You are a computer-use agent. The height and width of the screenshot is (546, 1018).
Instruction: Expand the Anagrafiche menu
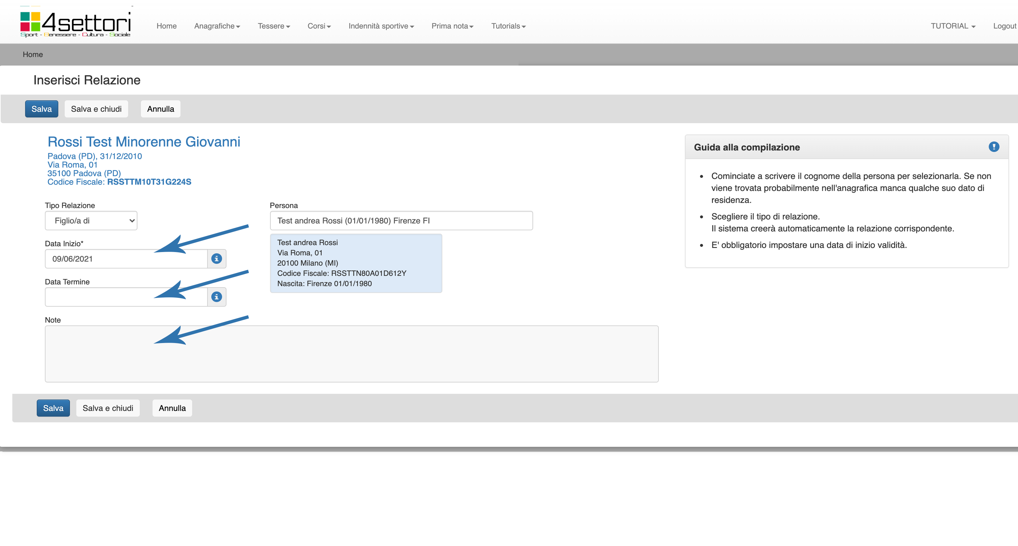(217, 26)
